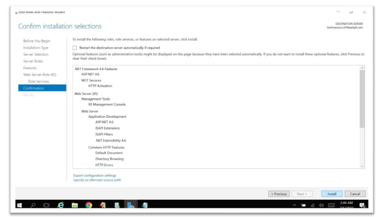Open the last pinned taskbar app icon
377x217 pixels.
(x=145, y=205)
